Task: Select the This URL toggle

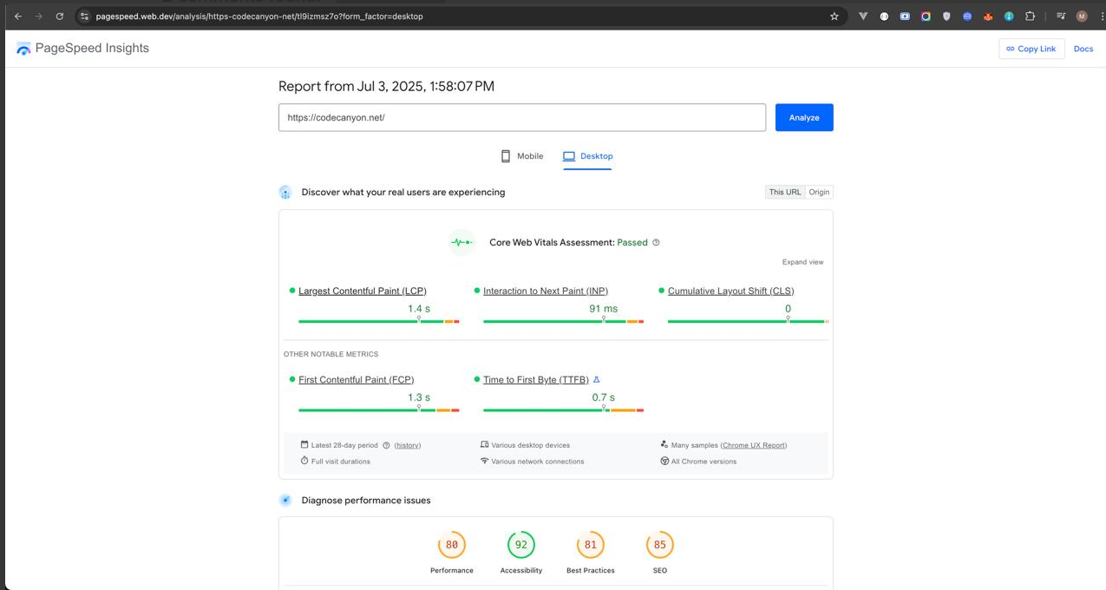Action: (785, 192)
